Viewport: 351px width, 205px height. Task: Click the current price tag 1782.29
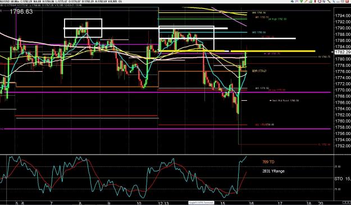click(342, 52)
